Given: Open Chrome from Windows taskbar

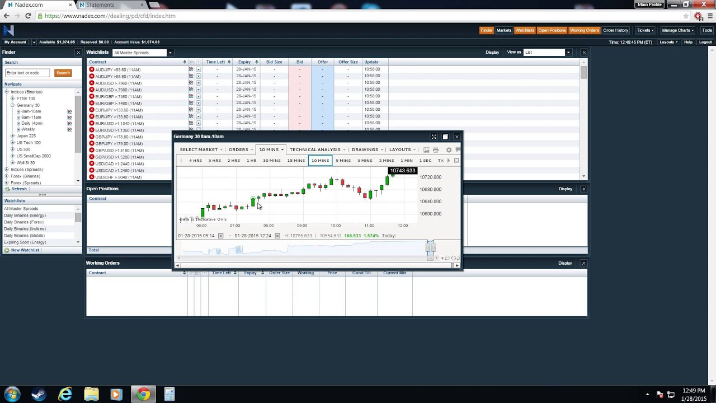Looking at the screenshot, I should [144, 395].
